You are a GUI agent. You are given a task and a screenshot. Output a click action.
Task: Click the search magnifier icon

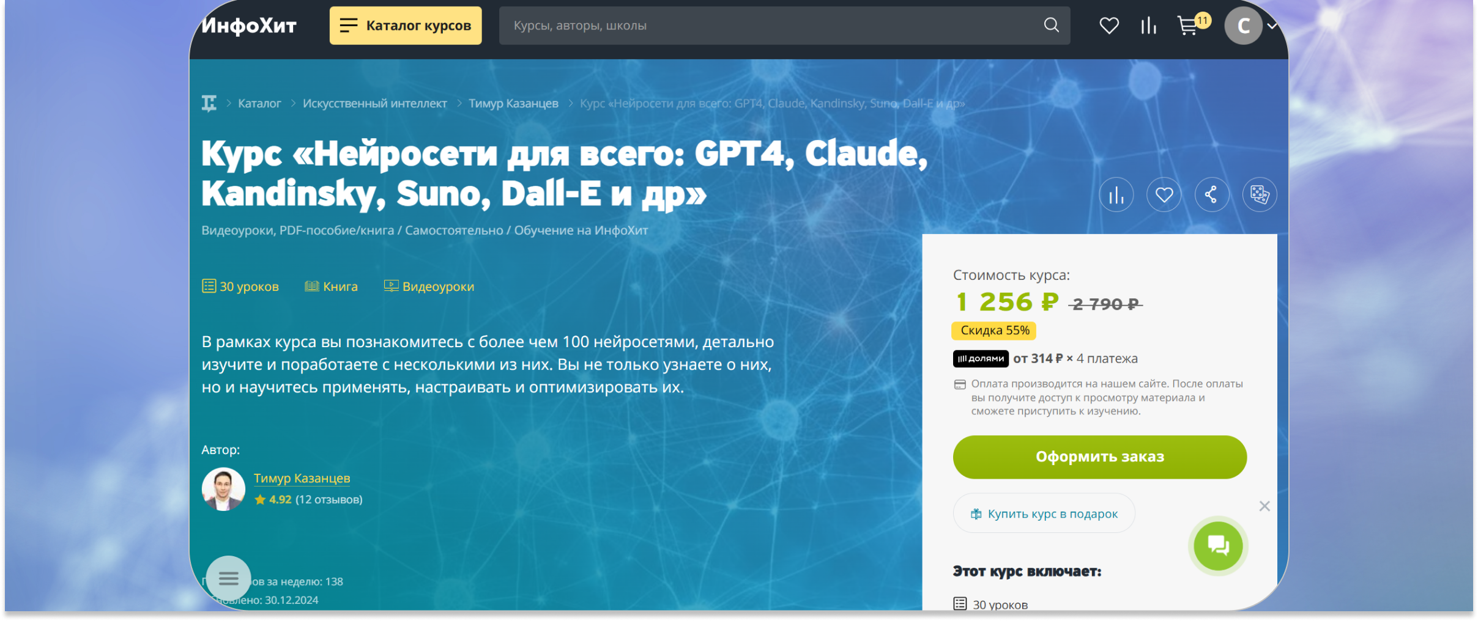click(x=1051, y=25)
